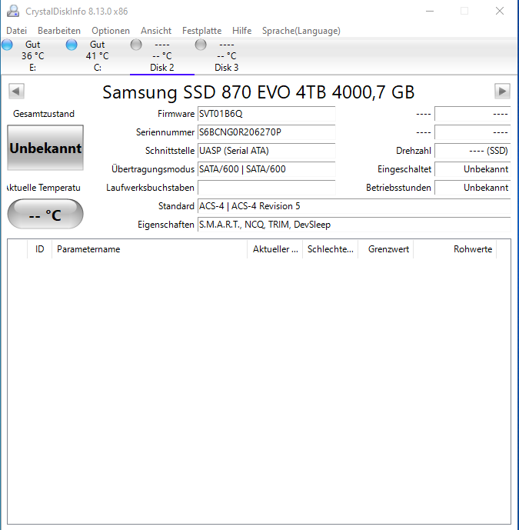Open the Hilfe menu
Image resolution: width=519 pixels, height=530 pixels.
pos(242,31)
